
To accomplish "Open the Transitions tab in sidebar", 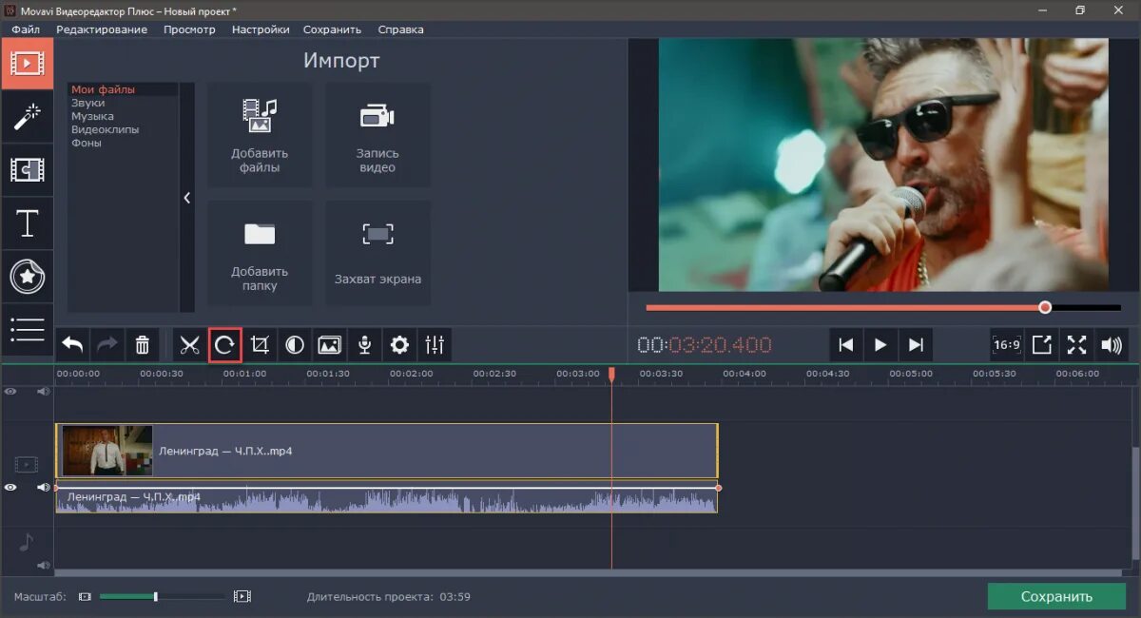I will point(27,170).
